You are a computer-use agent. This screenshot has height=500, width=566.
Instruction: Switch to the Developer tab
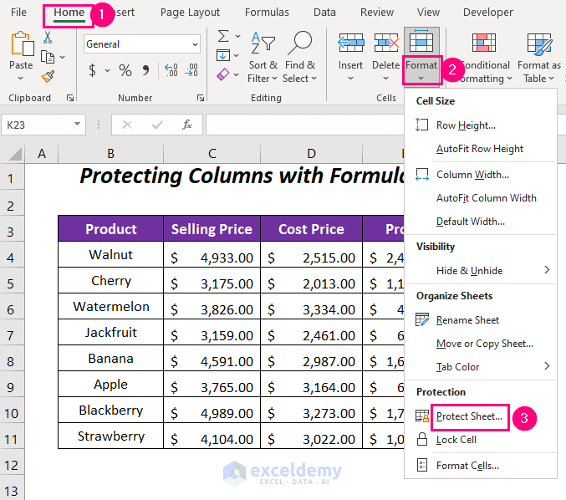[487, 13]
